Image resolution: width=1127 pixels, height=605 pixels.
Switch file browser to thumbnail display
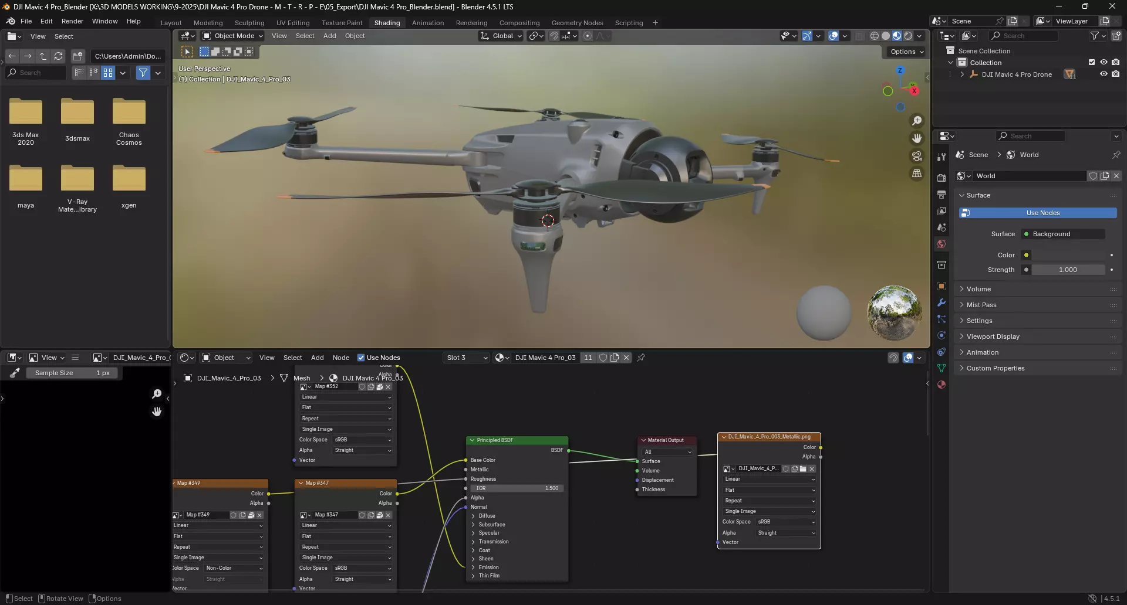click(x=108, y=73)
